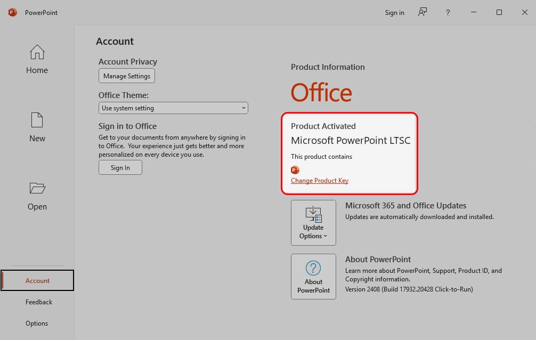Open the Home page in sidebar
536x340 pixels.
[37, 59]
